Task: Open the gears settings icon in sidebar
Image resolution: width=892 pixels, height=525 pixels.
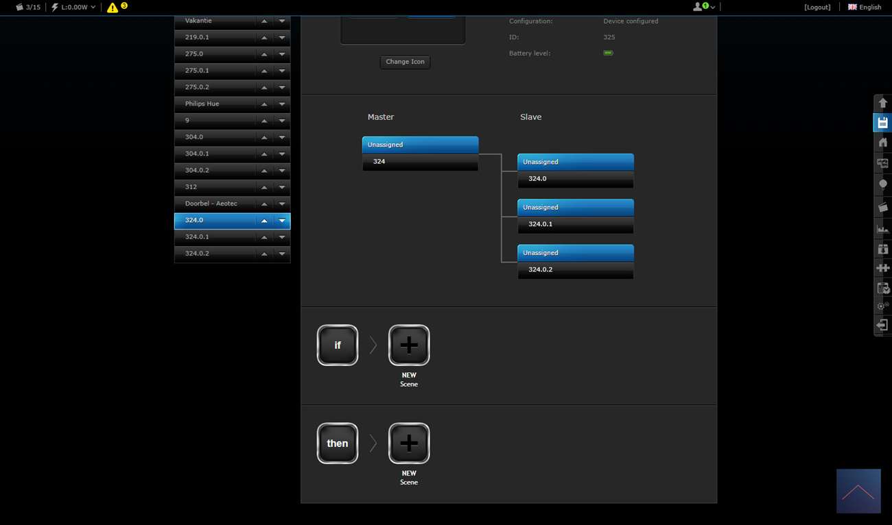Action: point(882,306)
